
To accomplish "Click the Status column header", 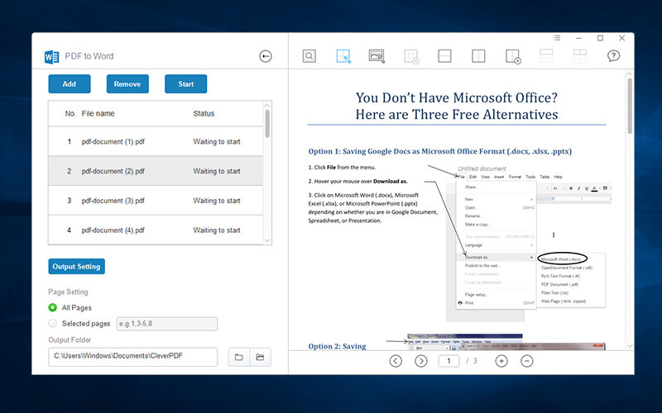I will pos(204,113).
